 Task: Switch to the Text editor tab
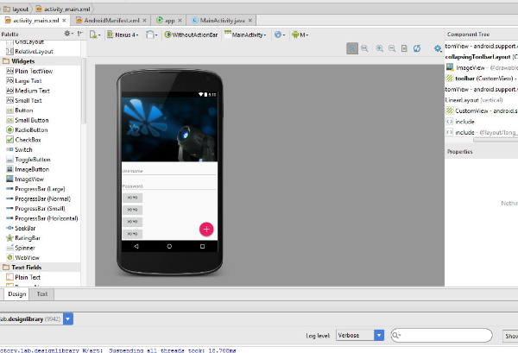pyautogui.click(x=41, y=294)
